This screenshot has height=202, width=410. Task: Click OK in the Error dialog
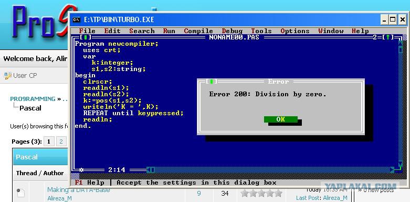[x=280, y=119]
